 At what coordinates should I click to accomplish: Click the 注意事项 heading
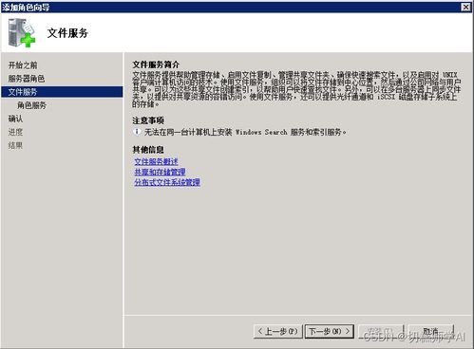(148, 120)
